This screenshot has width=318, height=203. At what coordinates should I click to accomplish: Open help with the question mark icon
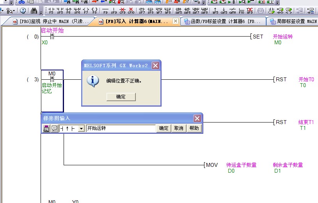pyautogui.click(x=23, y=10)
